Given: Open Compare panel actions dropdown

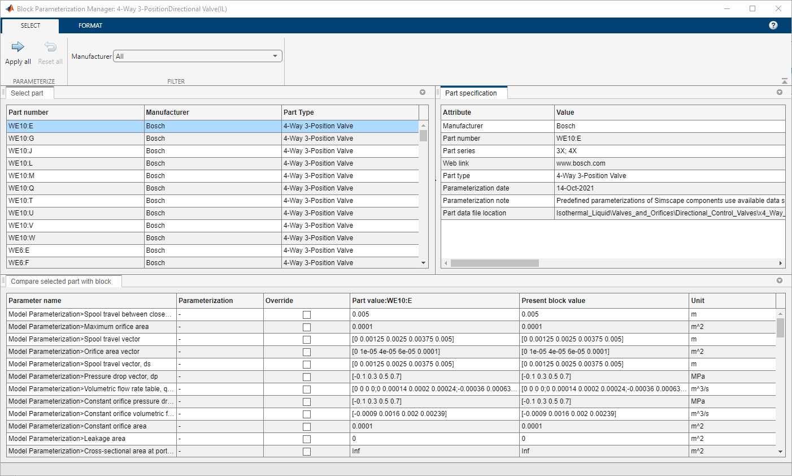Looking at the screenshot, I should [780, 280].
